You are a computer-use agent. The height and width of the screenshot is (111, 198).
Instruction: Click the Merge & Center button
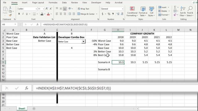[86, 14]
